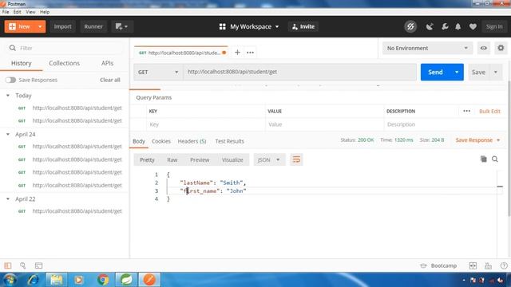Image resolution: width=511 pixels, height=287 pixels.
Task: Toggle the Save Responses switch
Action: point(10,80)
